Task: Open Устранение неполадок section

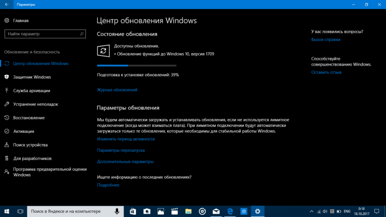Action: 35,104
